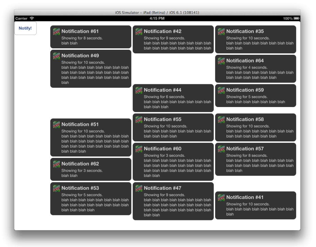Click the Mountain Dew icon on Notification #55

[139, 120]
